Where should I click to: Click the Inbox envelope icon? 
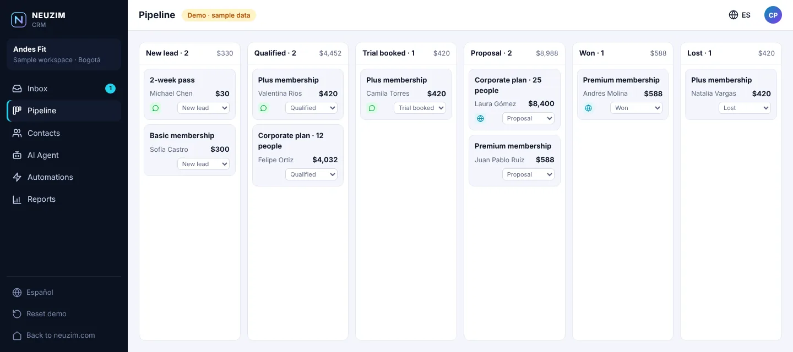(17, 89)
